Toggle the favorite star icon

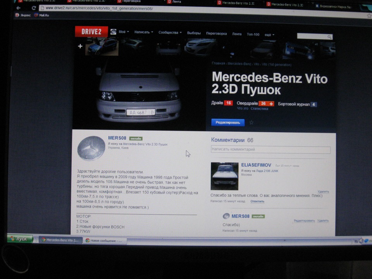pyautogui.click(x=251, y=122)
